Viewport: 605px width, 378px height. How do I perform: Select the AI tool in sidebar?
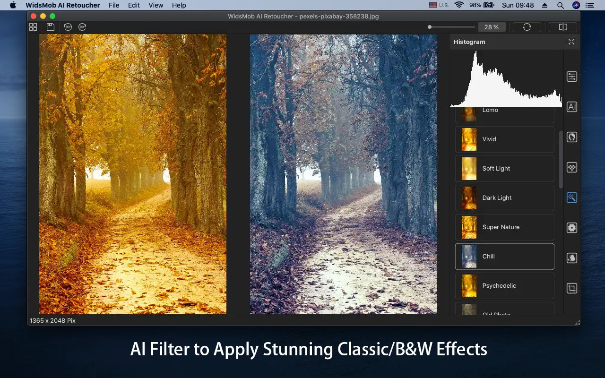571,107
